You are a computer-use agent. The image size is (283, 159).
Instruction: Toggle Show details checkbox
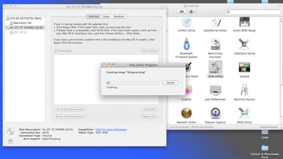click(55, 51)
